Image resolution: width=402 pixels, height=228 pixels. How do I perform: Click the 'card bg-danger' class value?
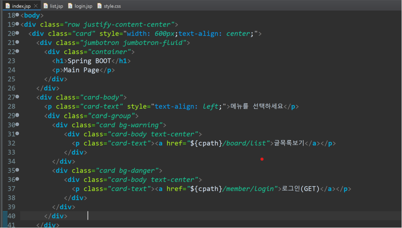pos(127,171)
